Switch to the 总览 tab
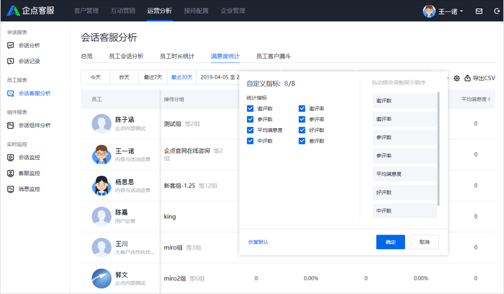The width and height of the screenshot is (504, 294). click(86, 56)
